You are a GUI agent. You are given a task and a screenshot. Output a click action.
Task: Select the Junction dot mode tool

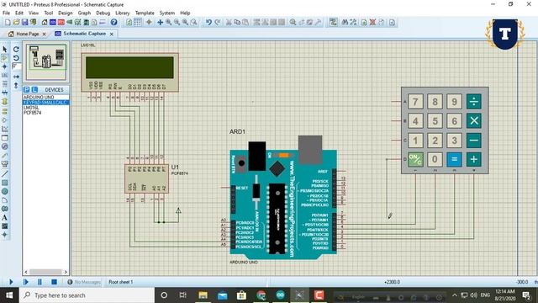(5, 66)
